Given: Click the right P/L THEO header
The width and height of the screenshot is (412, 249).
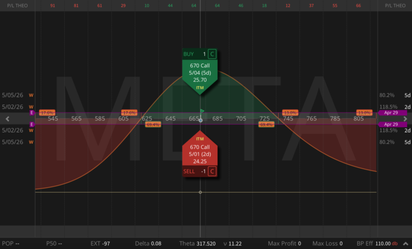Looking at the screenshot, I should (395, 6).
